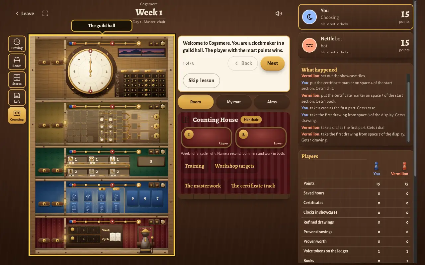The height and width of the screenshot is (265, 425).
Task: Click the tile marked 8 in Stores room
Action: tap(151, 162)
